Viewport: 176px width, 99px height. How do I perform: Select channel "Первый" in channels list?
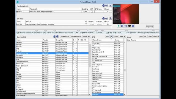coord(52,43)
